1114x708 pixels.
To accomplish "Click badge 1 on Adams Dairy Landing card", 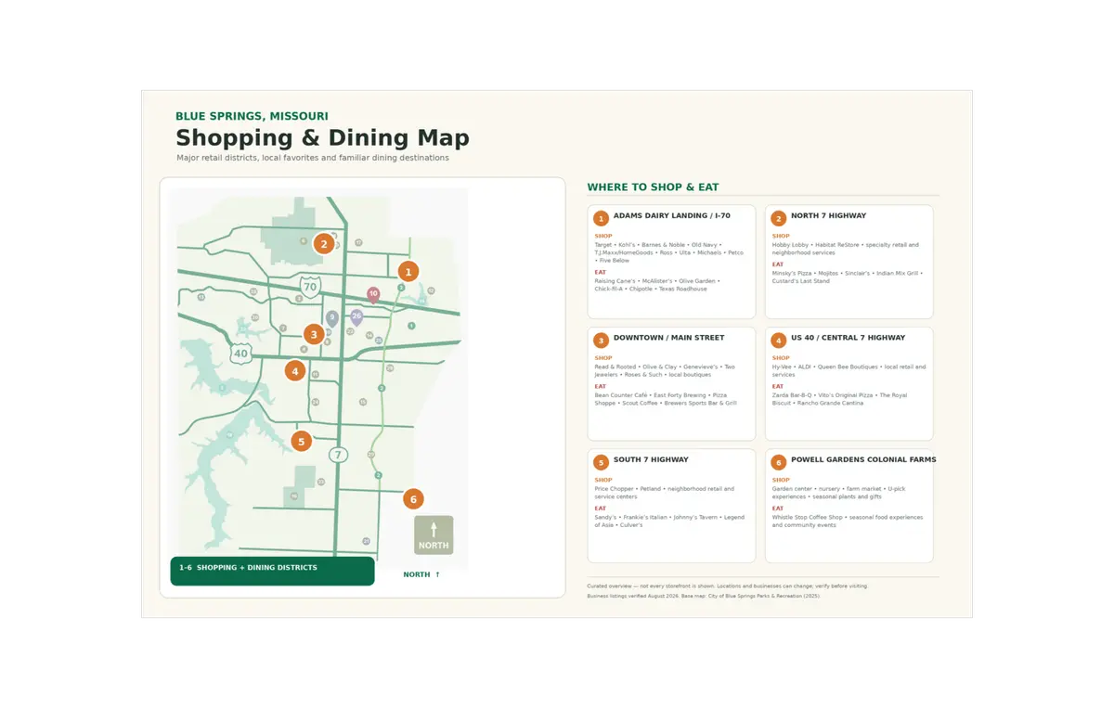I will point(601,219).
